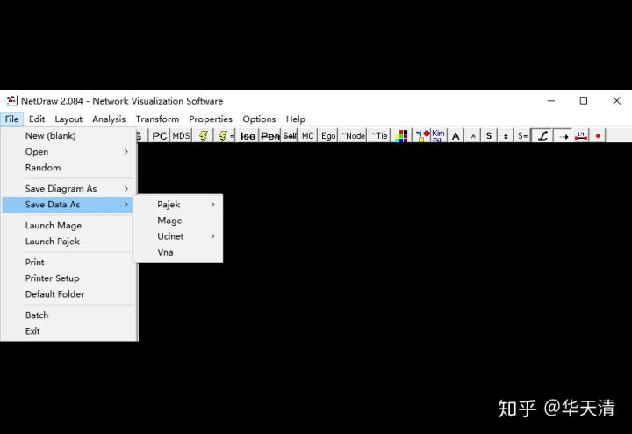Increase label size with large A
The height and width of the screenshot is (434, 632).
[456, 136]
